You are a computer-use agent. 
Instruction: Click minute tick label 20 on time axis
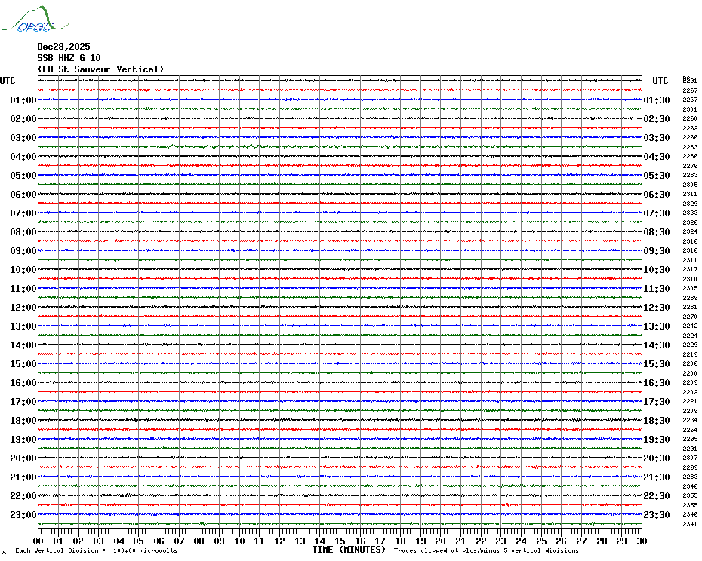(441, 541)
